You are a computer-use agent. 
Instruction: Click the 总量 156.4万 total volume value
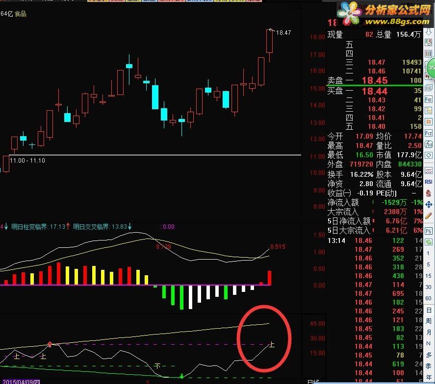click(x=409, y=35)
